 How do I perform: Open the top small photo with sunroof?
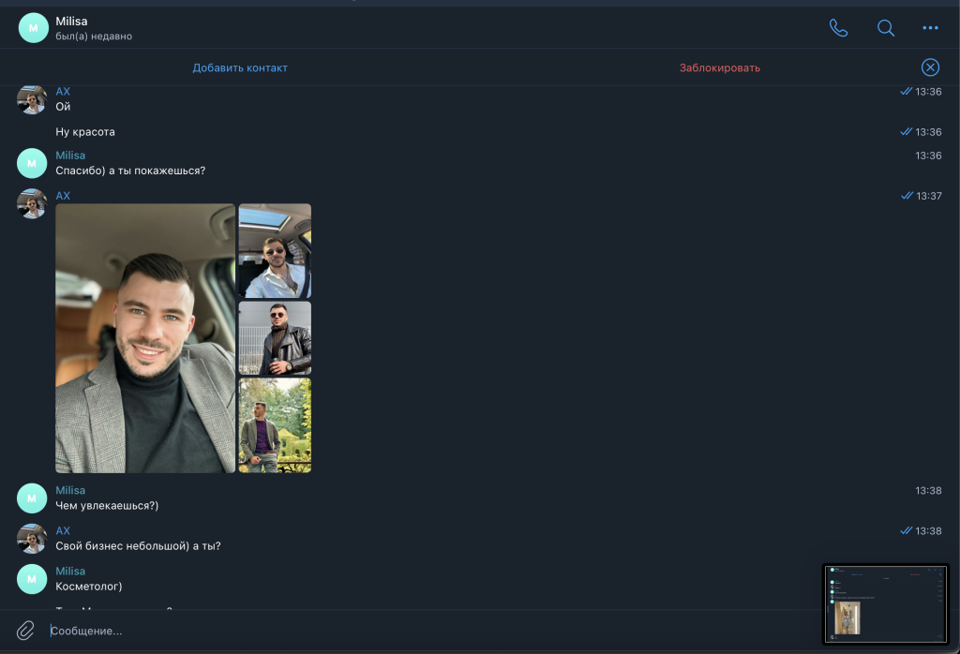coord(275,250)
